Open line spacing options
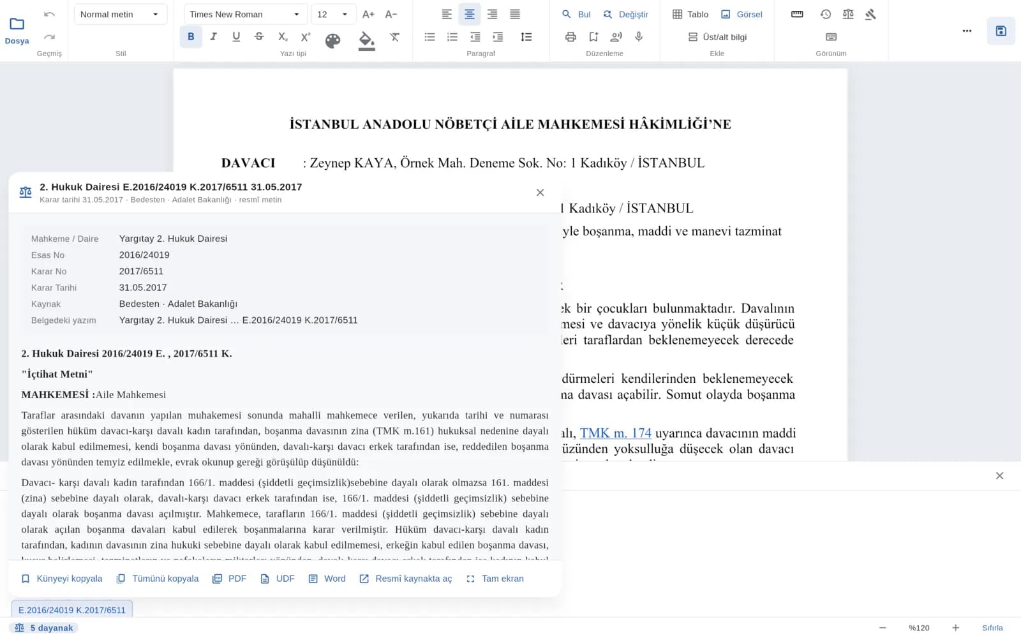Screen dimensions: 1021x638 (x=526, y=37)
